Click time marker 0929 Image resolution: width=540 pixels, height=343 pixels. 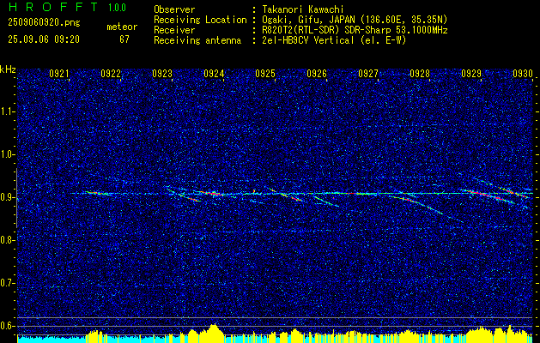point(471,73)
